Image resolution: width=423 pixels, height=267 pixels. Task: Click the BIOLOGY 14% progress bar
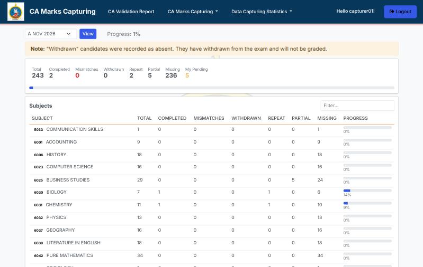367,190
